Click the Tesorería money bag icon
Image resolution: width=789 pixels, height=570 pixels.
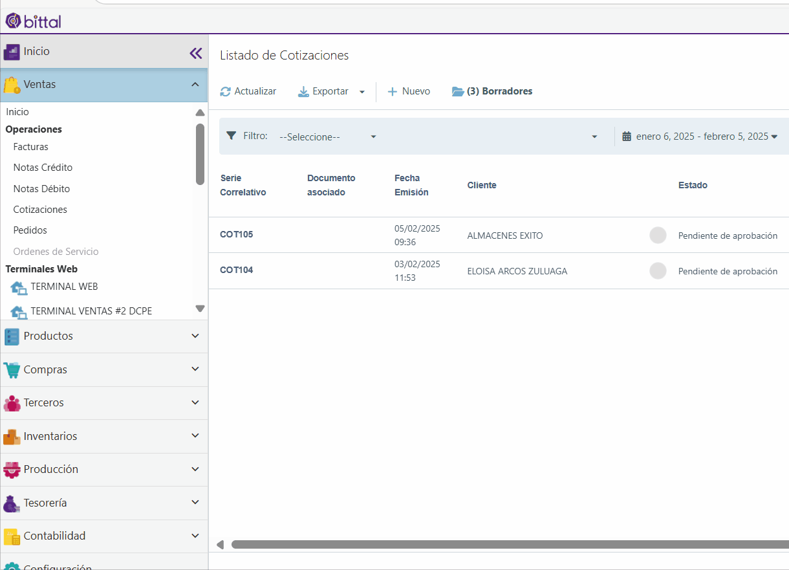[x=12, y=503]
